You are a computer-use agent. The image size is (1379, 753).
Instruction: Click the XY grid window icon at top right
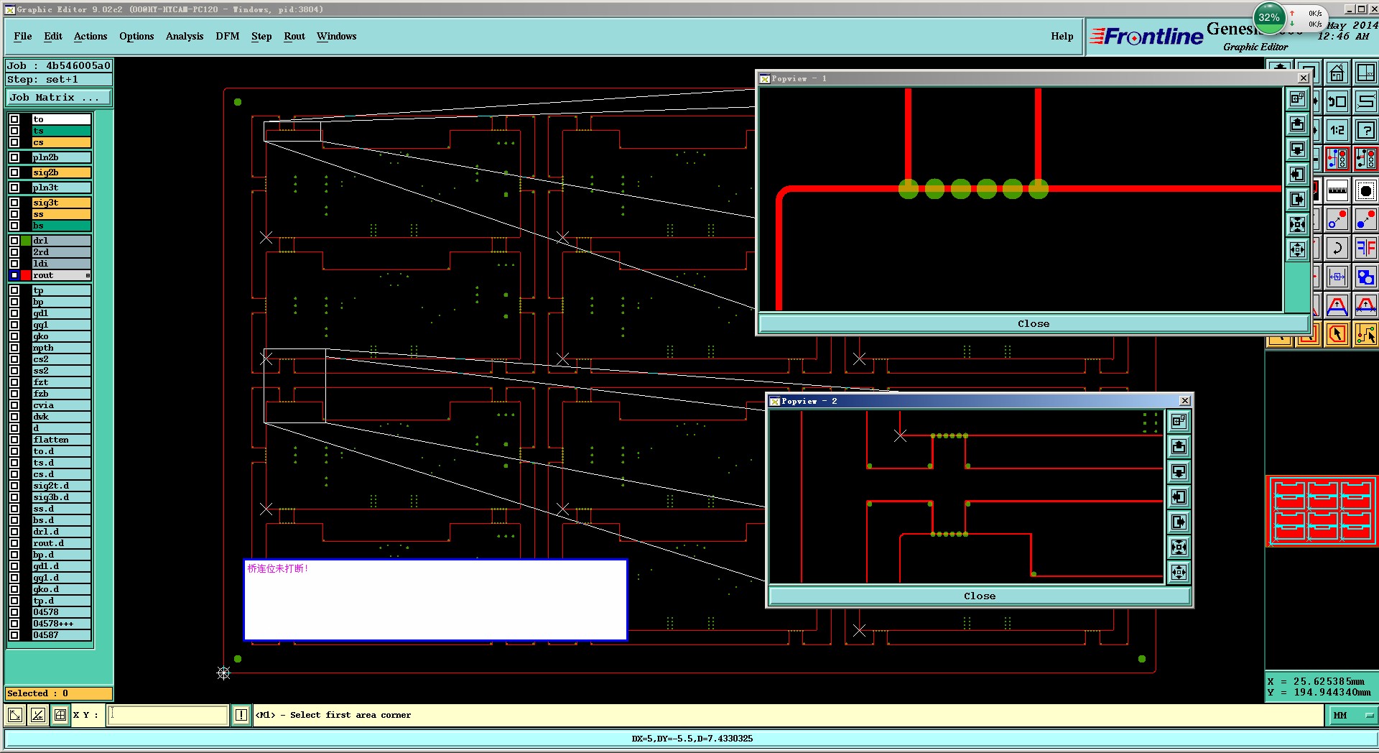pyautogui.click(x=1365, y=73)
